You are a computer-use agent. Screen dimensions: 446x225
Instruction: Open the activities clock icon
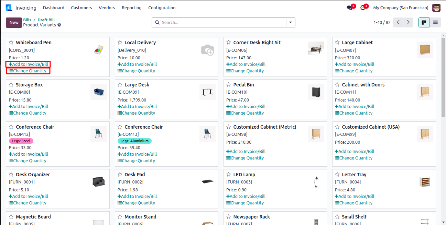click(x=363, y=8)
